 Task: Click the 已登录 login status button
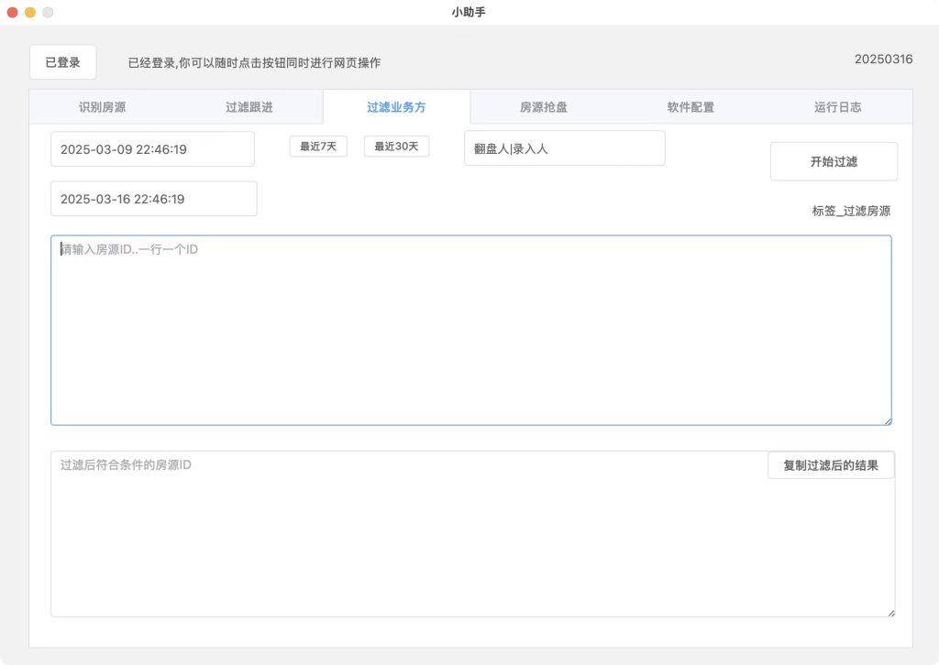(x=62, y=62)
